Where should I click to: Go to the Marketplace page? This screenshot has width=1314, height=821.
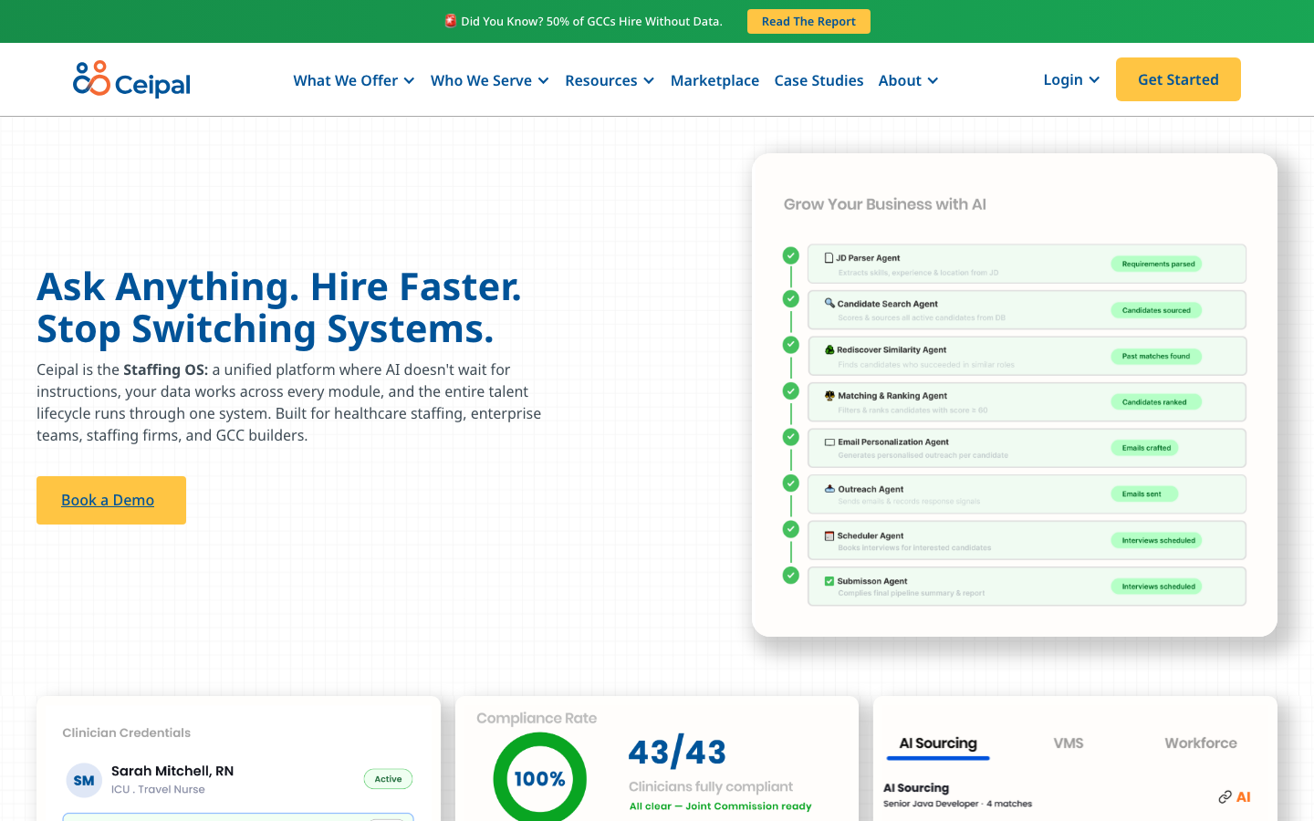714,80
